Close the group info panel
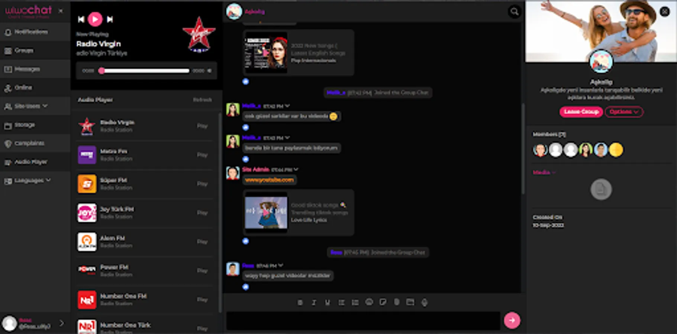Viewport: 677px width, 334px height. [x=665, y=12]
